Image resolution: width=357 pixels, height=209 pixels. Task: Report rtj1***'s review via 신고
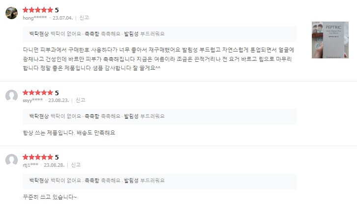(76, 165)
